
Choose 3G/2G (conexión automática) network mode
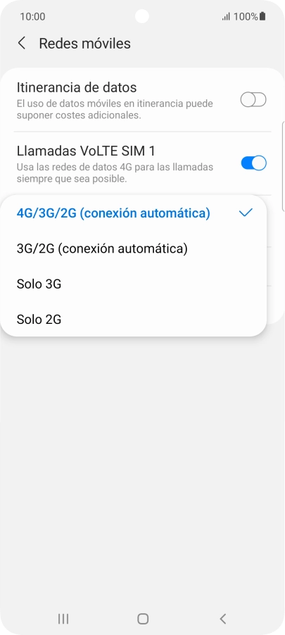pyautogui.click(x=134, y=249)
